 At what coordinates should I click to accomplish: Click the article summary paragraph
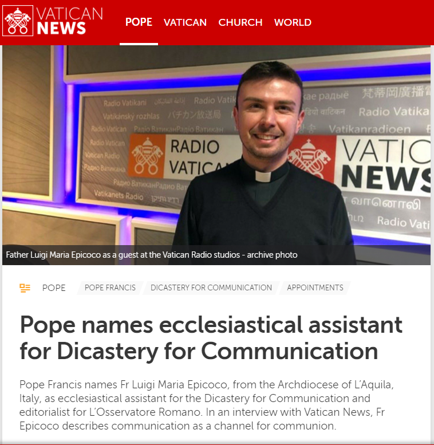coord(207,405)
